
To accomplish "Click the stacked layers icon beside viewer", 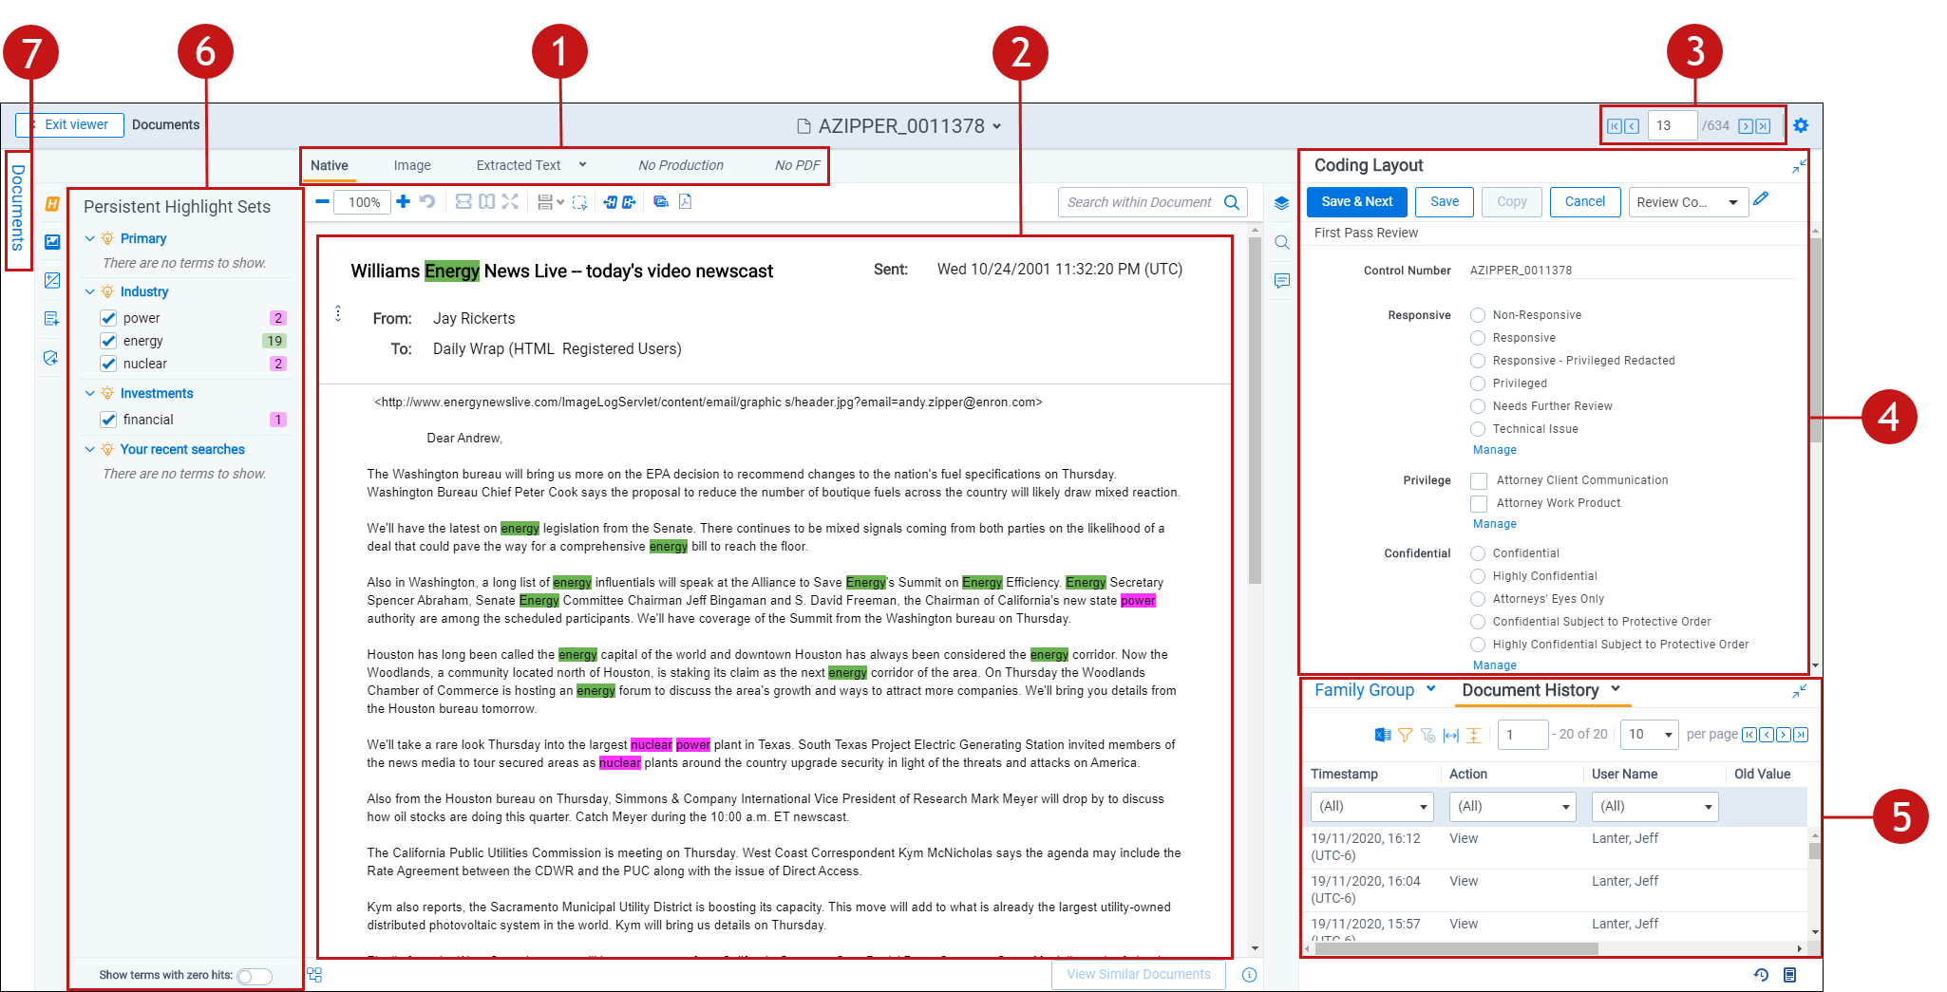I will pos(1282,203).
